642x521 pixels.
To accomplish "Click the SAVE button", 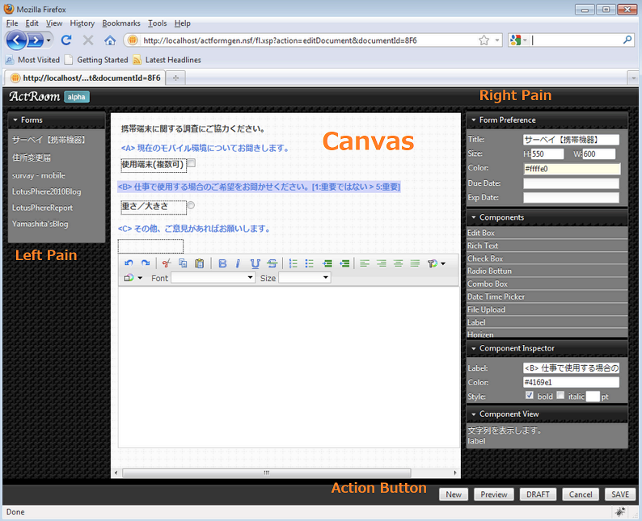I will (x=620, y=494).
